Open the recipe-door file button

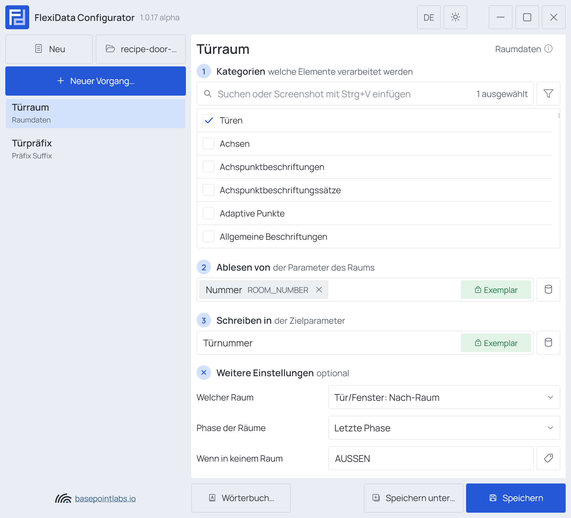(x=141, y=49)
